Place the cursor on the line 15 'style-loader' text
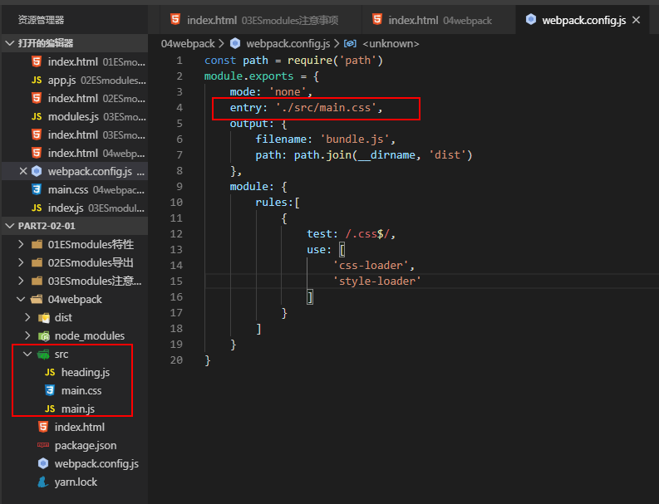The image size is (659, 504). pyautogui.click(x=377, y=281)
